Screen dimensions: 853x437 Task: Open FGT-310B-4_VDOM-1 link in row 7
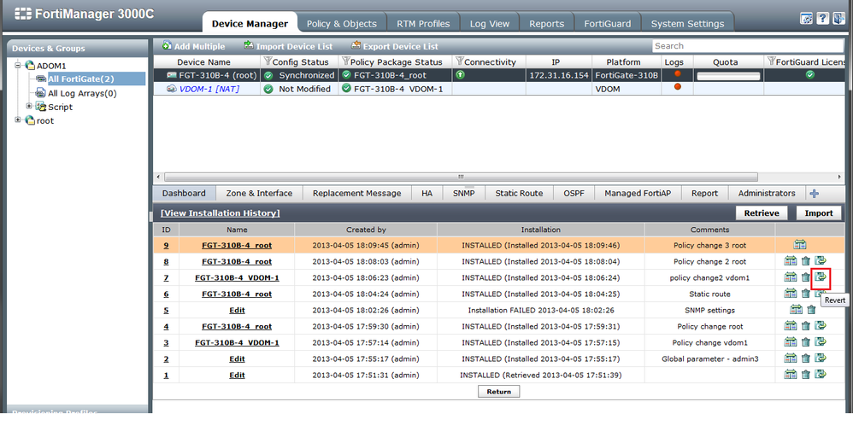[x=237, y=277]
